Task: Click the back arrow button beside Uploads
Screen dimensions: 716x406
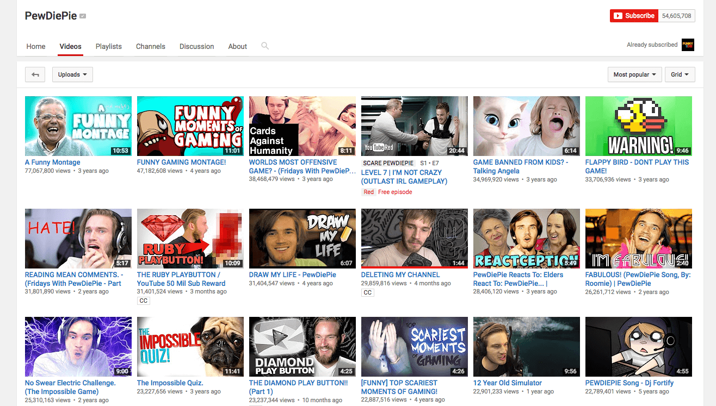Action: click(x=35, y=74)
